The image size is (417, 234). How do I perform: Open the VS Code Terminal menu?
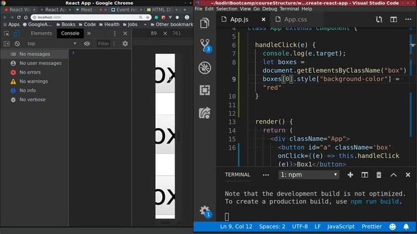click(x=289, y=8)
